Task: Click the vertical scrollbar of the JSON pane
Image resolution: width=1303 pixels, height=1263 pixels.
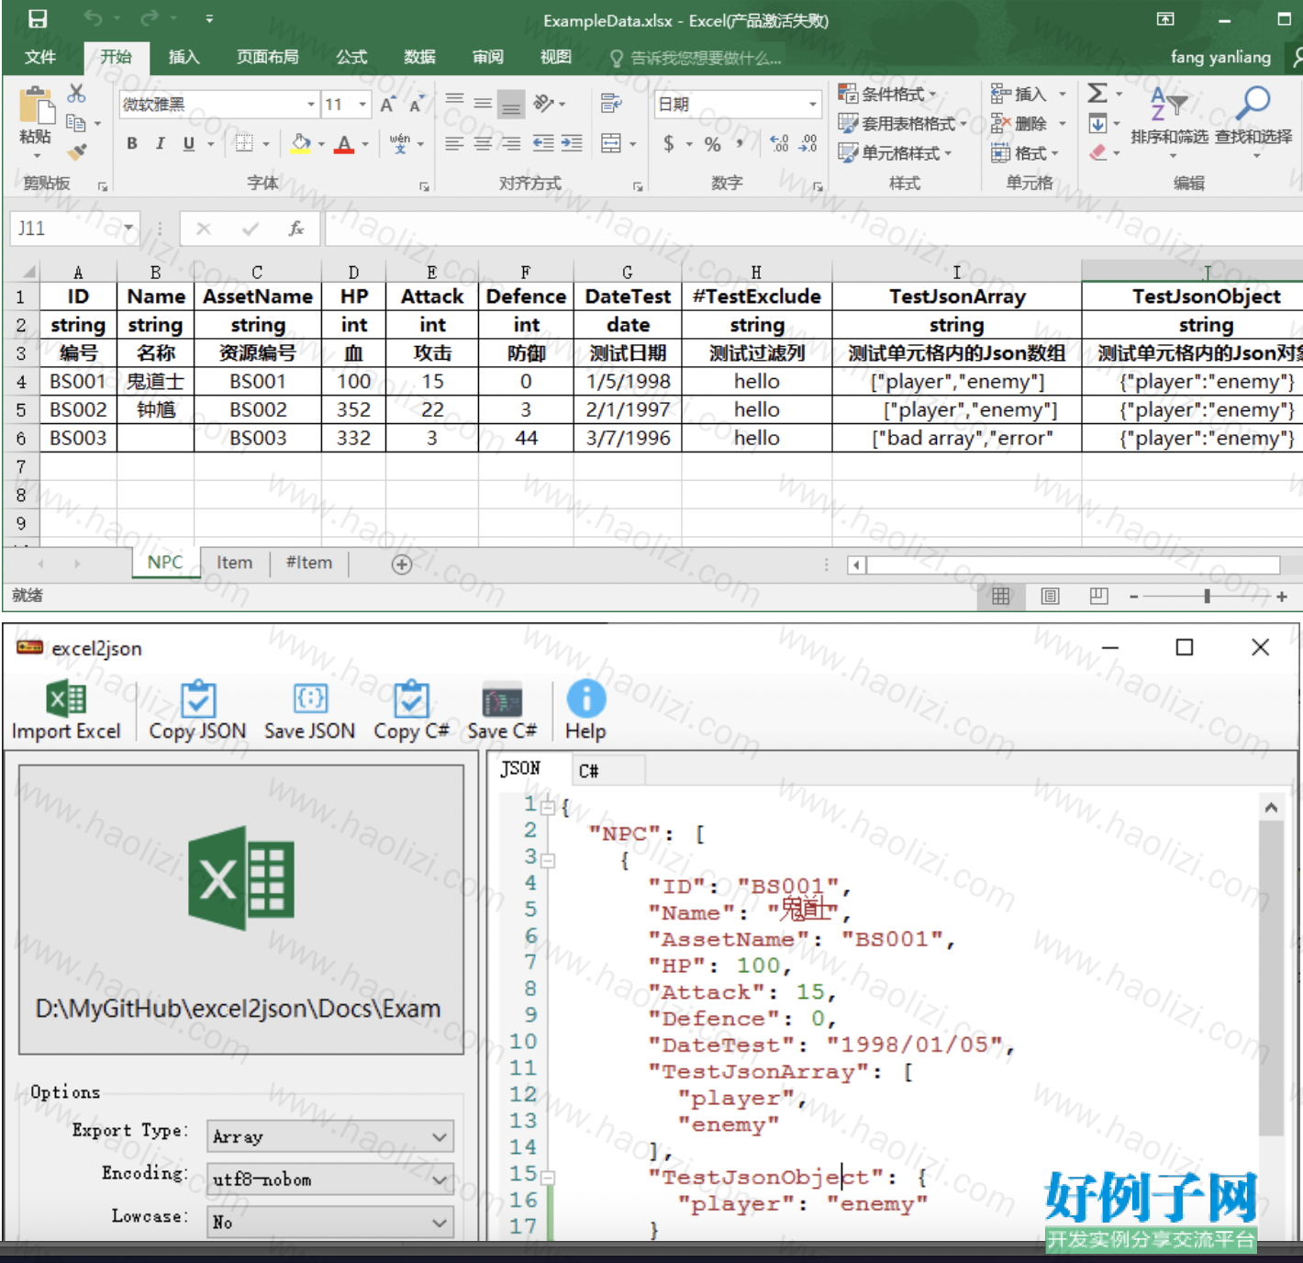Action: [1271, 978]
